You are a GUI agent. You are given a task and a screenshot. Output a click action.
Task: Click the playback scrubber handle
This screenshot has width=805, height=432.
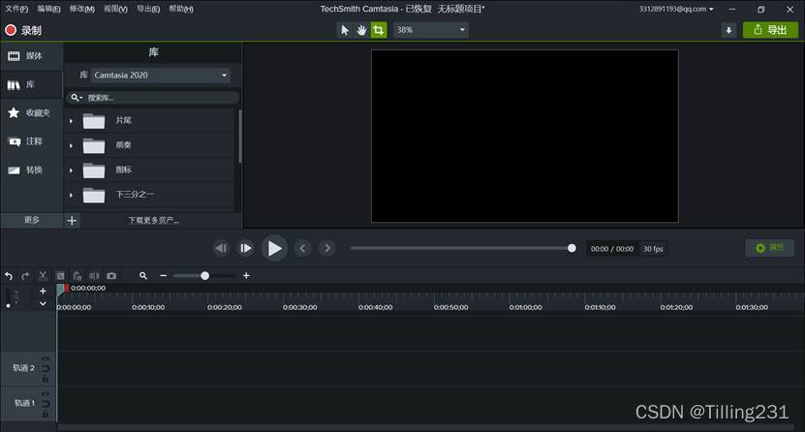[x=572, y=248]
